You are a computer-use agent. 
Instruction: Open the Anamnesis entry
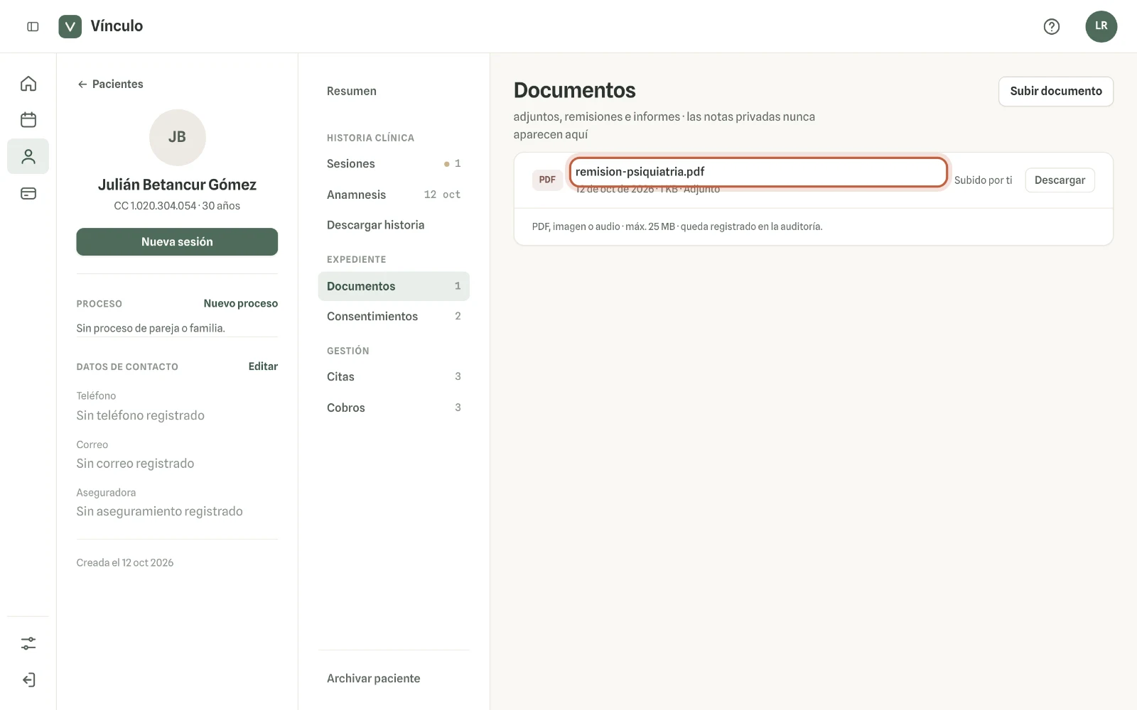[394, 195]
